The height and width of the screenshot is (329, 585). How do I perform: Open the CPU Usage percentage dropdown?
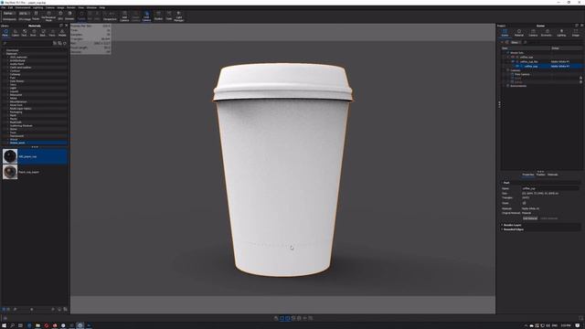click(x=24, y=13)
